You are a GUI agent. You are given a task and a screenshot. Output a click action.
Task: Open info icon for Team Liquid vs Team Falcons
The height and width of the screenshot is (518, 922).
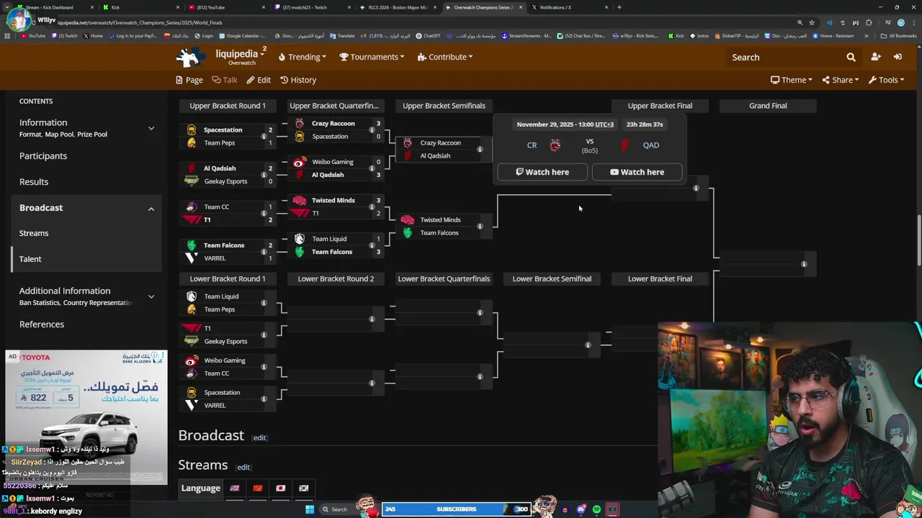click(x=372, y=245)
